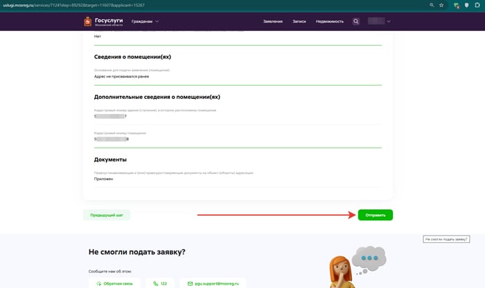This screenshot has width=485, height=288.
Task: Click the pgu.support@mosreg.ru email link
Action: pyautogui.click(x=213, y=283)
